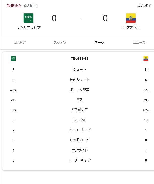Viewport: 154px width, 184px height.
Task: Click small Saudi flag in TEAM STATS header
Action: tap(13, 59)
